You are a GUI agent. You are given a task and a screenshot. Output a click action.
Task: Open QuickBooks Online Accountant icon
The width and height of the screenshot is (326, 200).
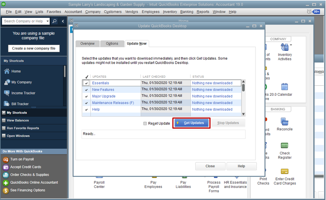6,183
